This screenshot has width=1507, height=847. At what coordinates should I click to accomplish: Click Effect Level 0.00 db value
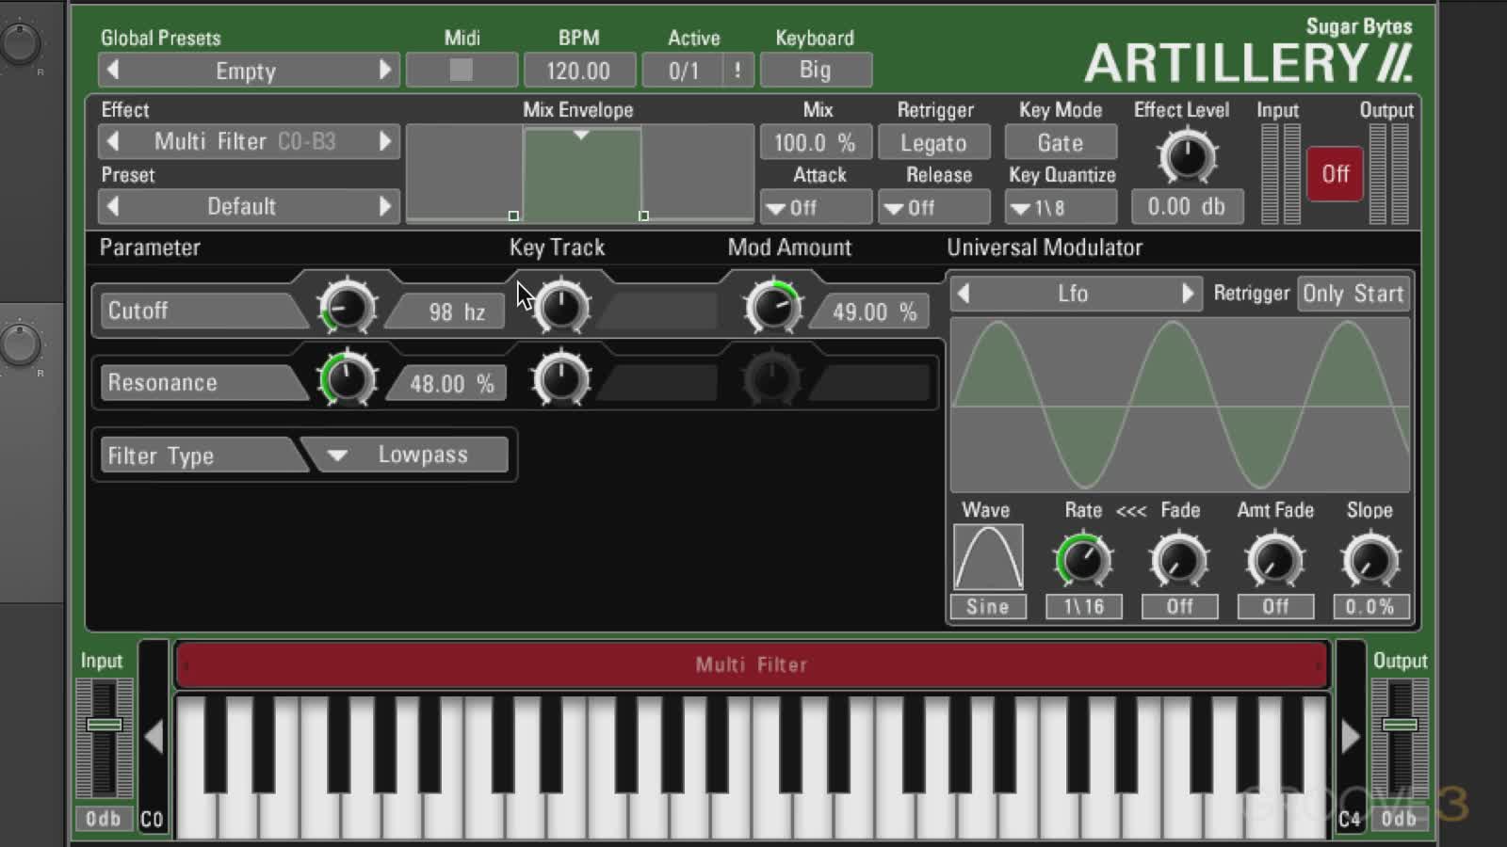point(1187,207)
